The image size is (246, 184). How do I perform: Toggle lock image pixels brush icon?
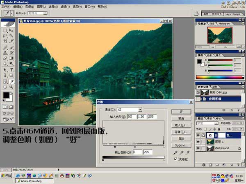tap(210, 129)
